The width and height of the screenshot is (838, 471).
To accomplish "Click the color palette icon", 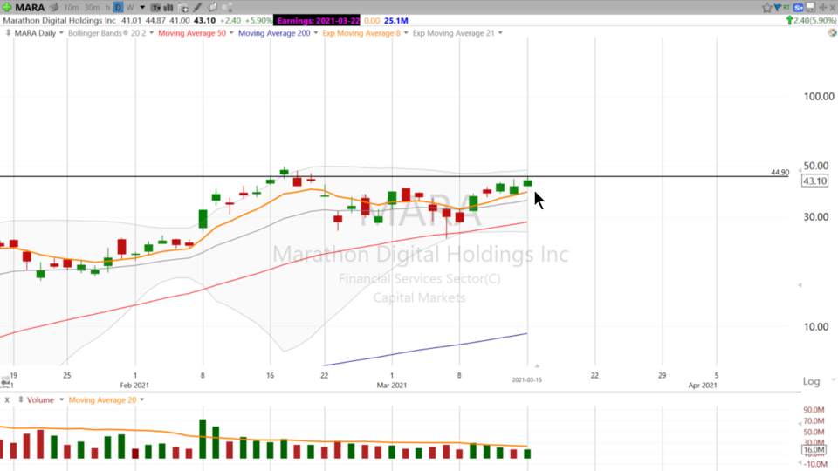I will (832, 32).
